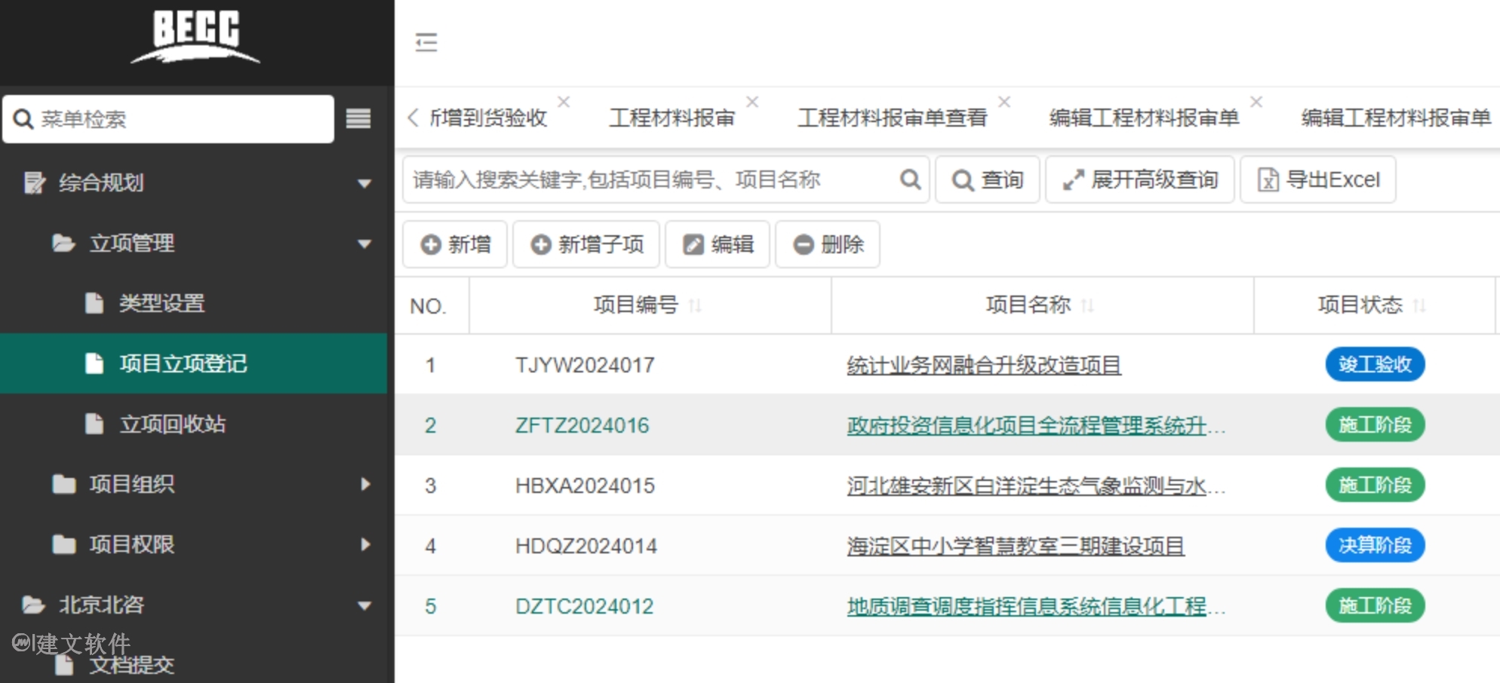1500x683 pixels.
Task: Sort by 项目编号 column arrows
Action: [696, 305]
